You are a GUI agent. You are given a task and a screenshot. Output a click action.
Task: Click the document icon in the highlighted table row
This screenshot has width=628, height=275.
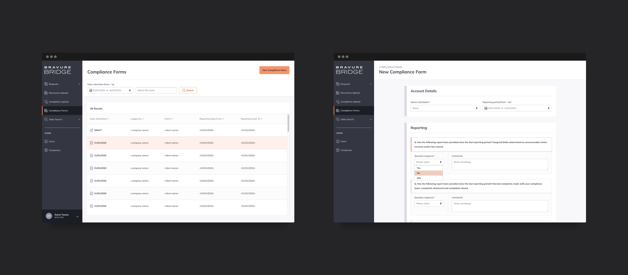click(91, 143)
